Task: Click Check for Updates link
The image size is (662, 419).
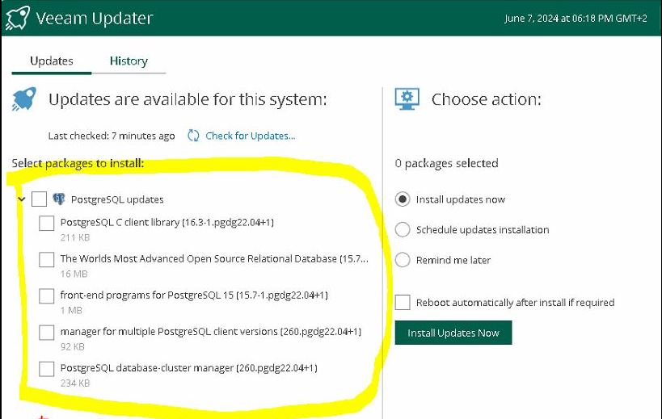Action: click(x=251, y=136)
